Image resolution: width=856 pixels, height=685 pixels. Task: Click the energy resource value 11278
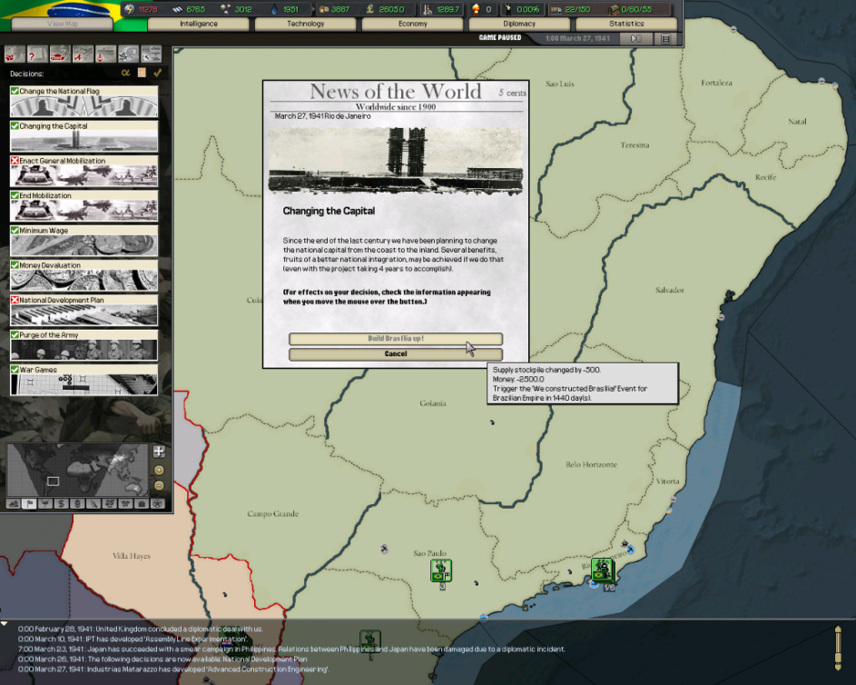(147, 9)
